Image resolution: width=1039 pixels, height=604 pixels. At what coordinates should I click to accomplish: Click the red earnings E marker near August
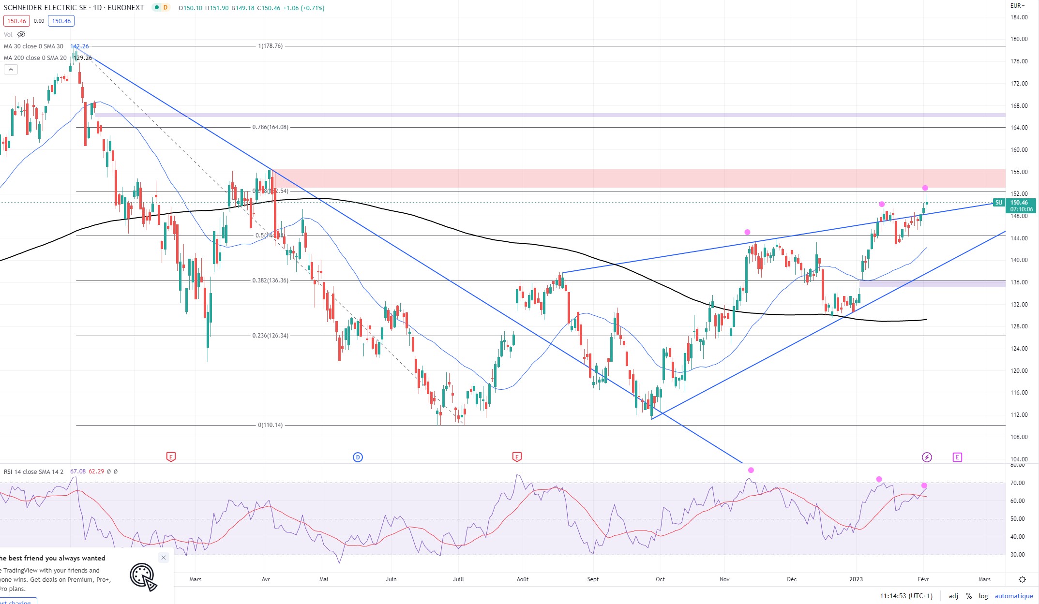pos(517,457)
